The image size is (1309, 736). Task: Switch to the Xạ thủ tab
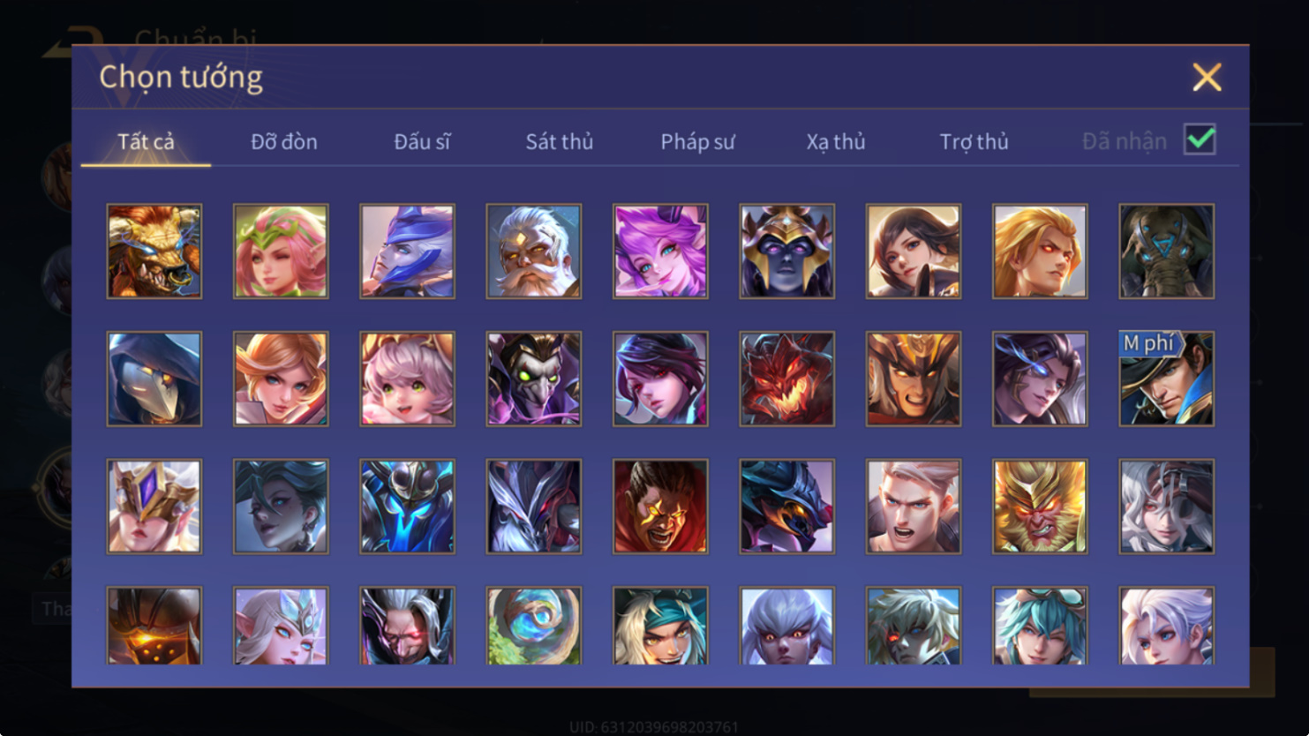[836, 141]
